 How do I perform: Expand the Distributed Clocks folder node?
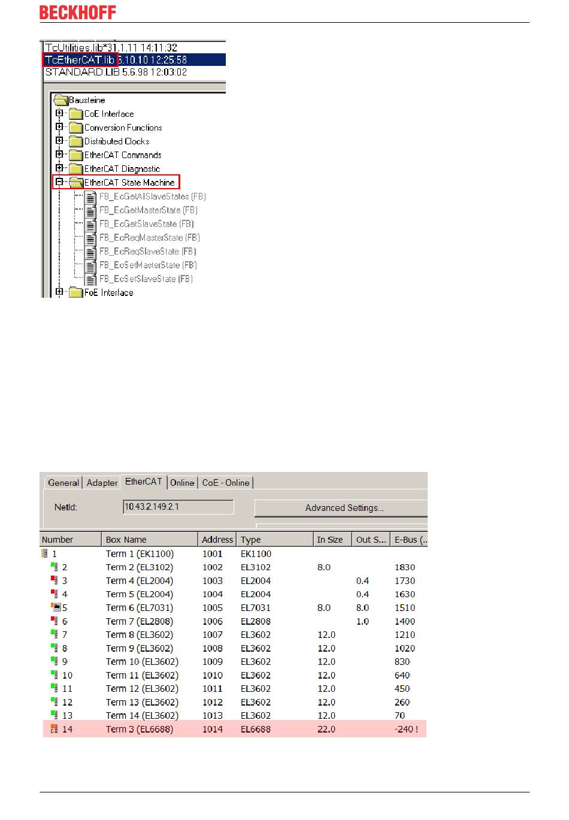click(59, 141)
